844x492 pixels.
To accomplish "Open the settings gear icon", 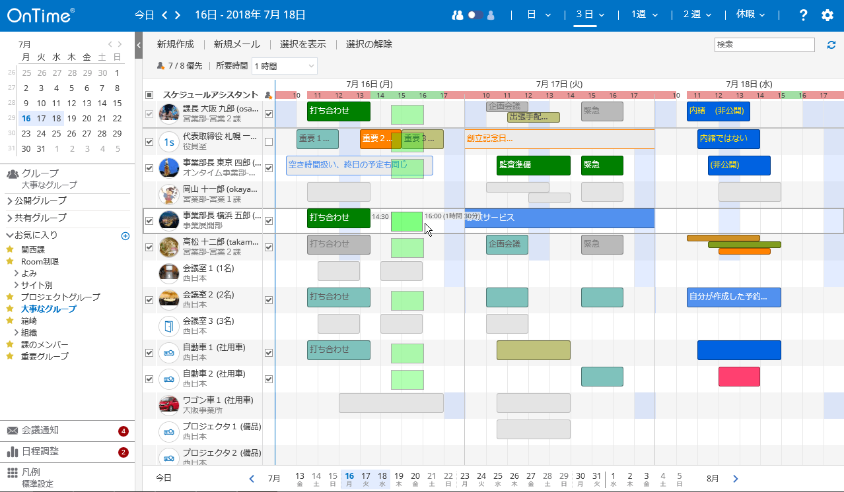I will pyautogui.click(x=827, y=15).
